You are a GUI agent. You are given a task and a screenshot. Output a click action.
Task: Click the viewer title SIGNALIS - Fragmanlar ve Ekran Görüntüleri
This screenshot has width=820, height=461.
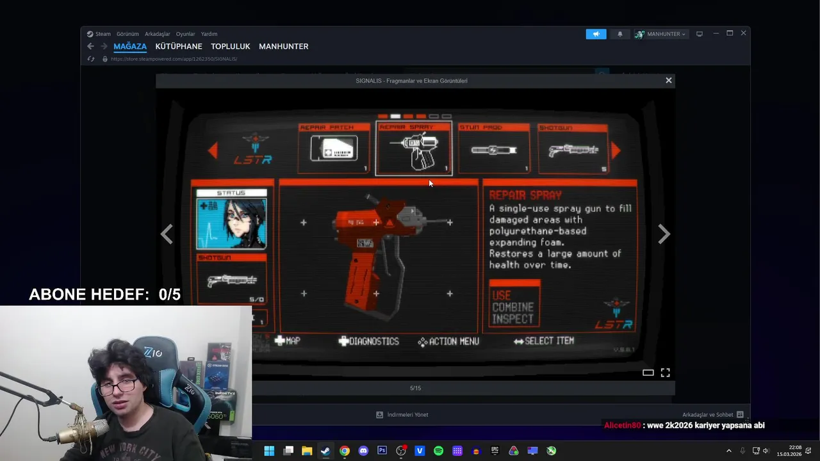[411, 81]
